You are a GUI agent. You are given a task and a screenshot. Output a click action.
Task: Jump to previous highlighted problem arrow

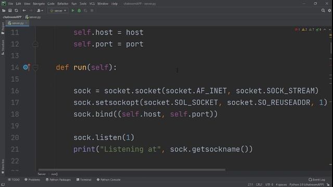tap(325, 30)
